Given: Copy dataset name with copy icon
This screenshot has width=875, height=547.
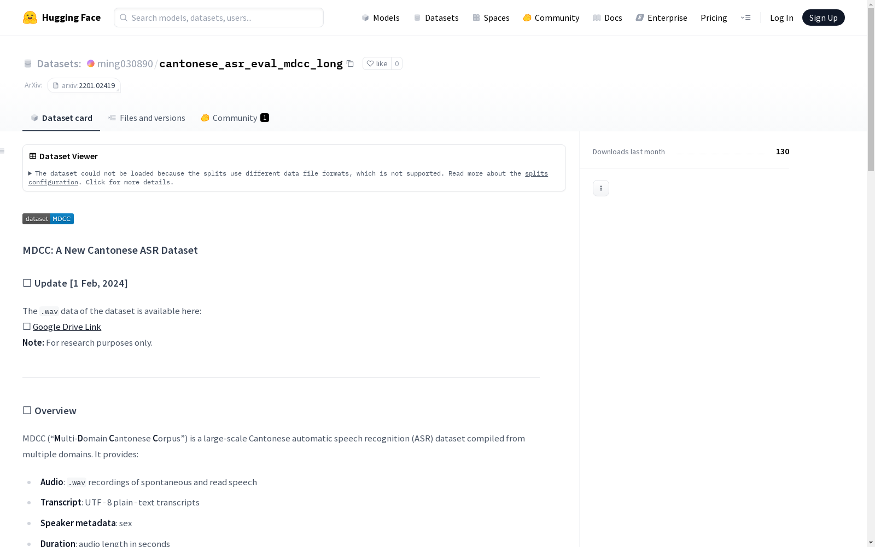Looking at the screenshot, I should [350, 63].
